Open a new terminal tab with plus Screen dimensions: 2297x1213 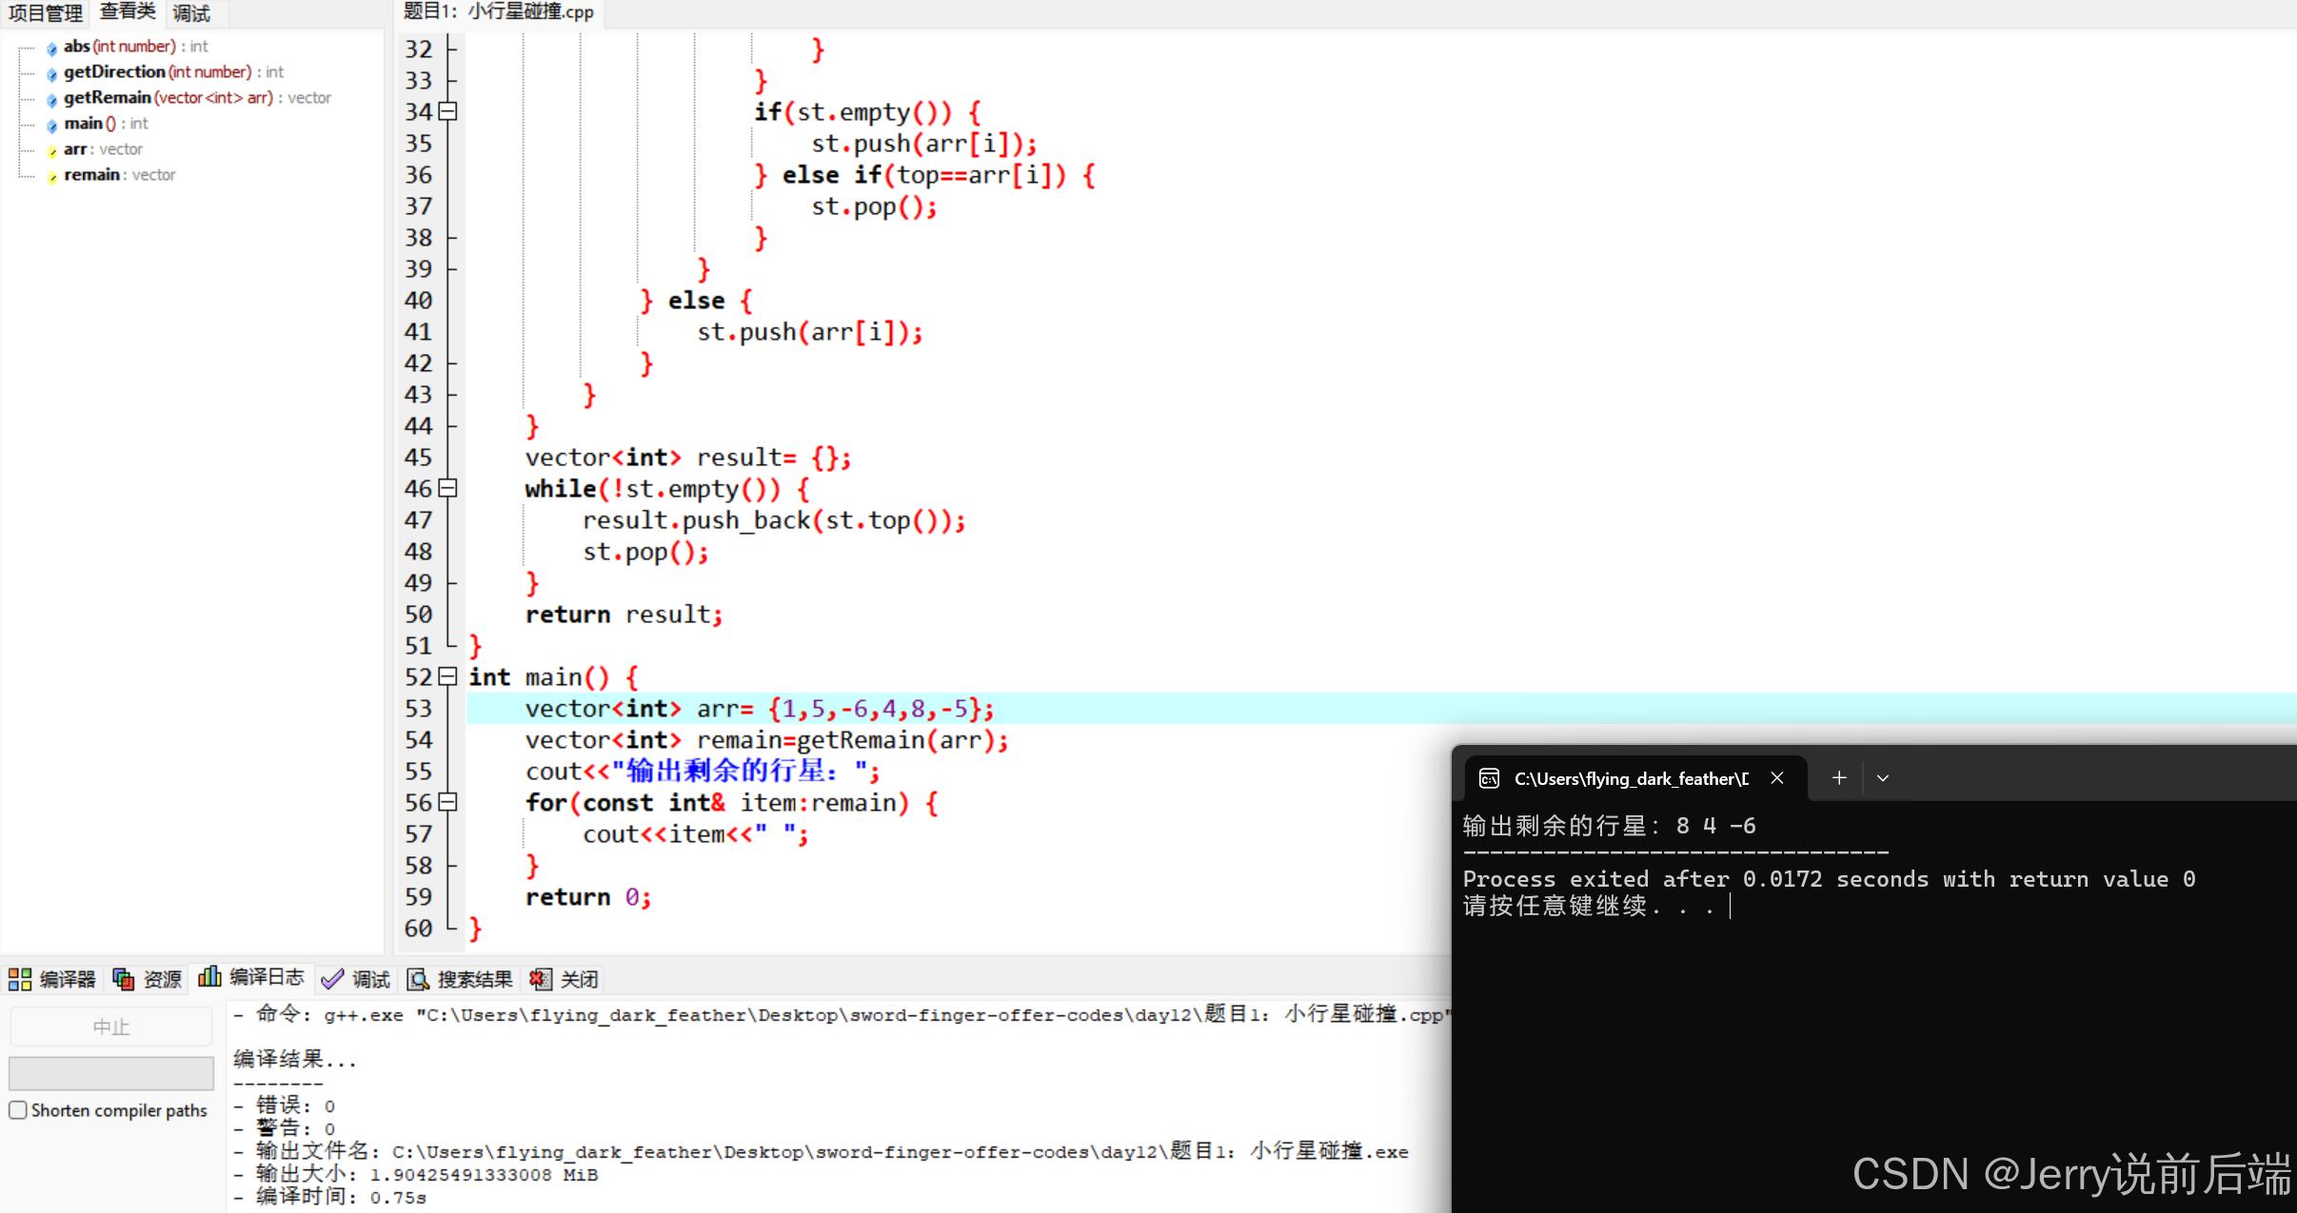tap(1839, 778)
